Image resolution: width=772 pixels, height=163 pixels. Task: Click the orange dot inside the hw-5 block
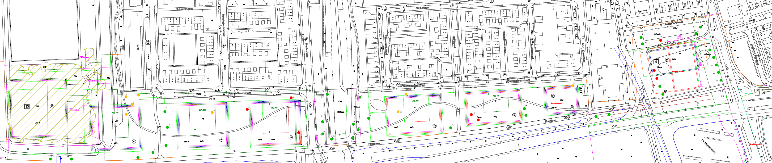click(398, 112)
